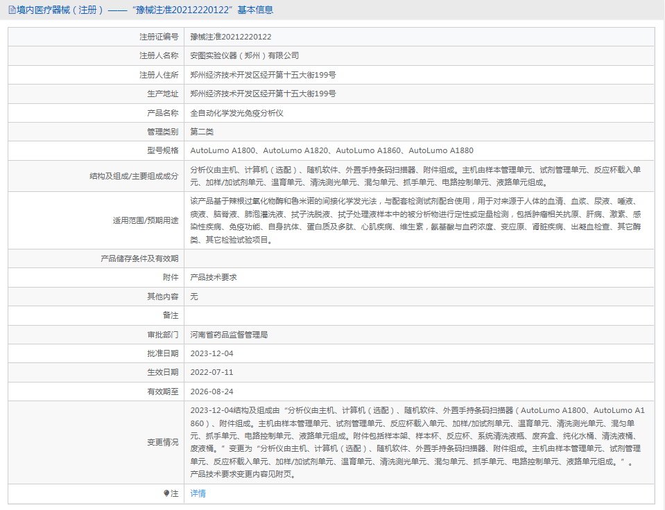
Task: Select the 注册人住所 address value
Action: 263,75
